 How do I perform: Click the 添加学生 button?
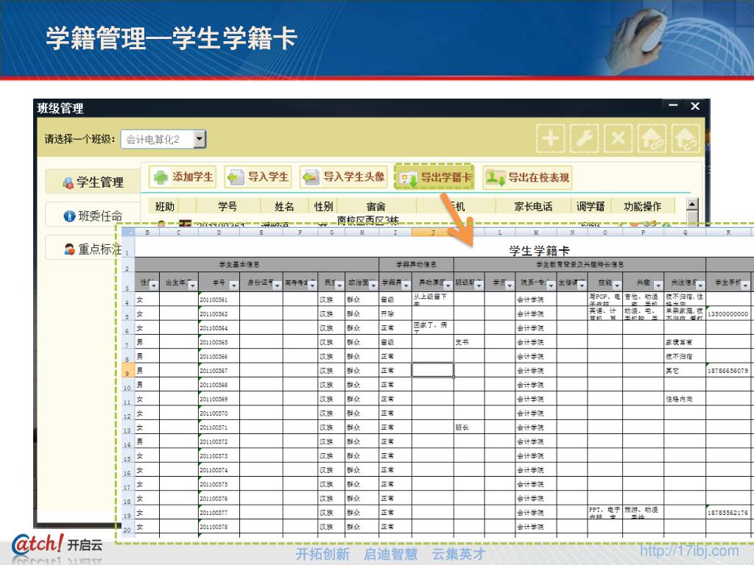[x=183, y=177]
